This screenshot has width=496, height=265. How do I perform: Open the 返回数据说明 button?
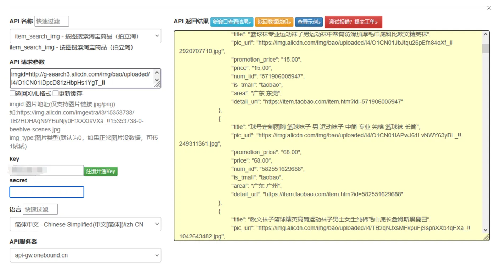click(x=274, y=22)
